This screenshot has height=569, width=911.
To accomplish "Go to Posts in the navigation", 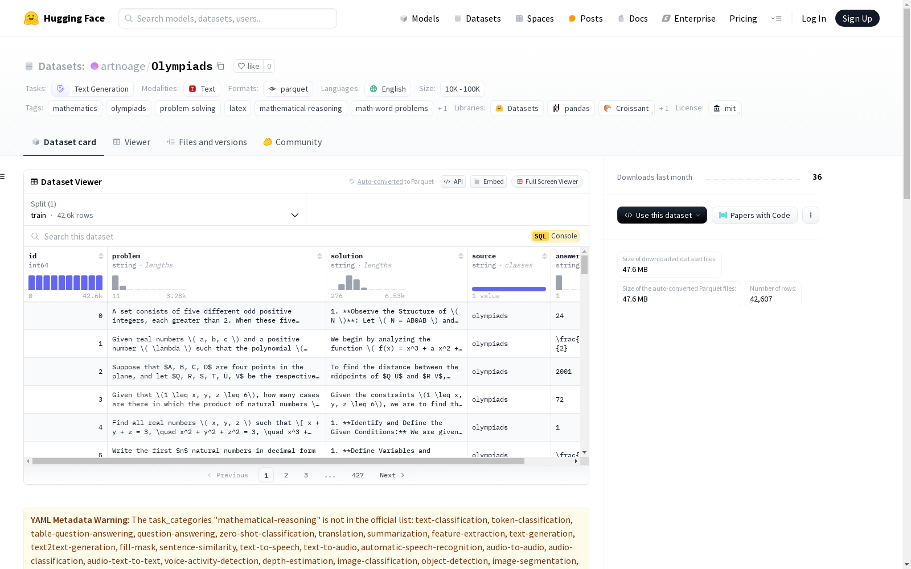I will [x=586, y=18].
